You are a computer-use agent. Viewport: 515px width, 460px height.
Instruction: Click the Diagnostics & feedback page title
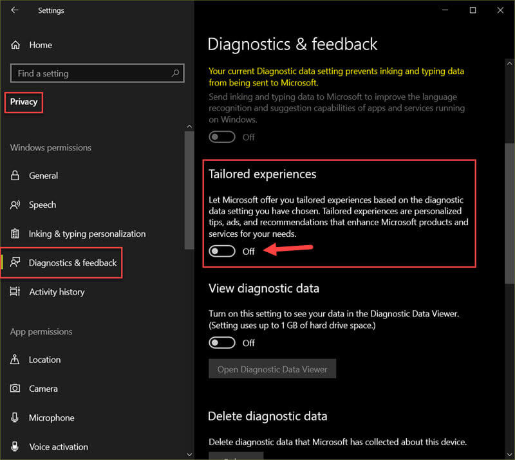pyautogui.click(x=293, y=44)
